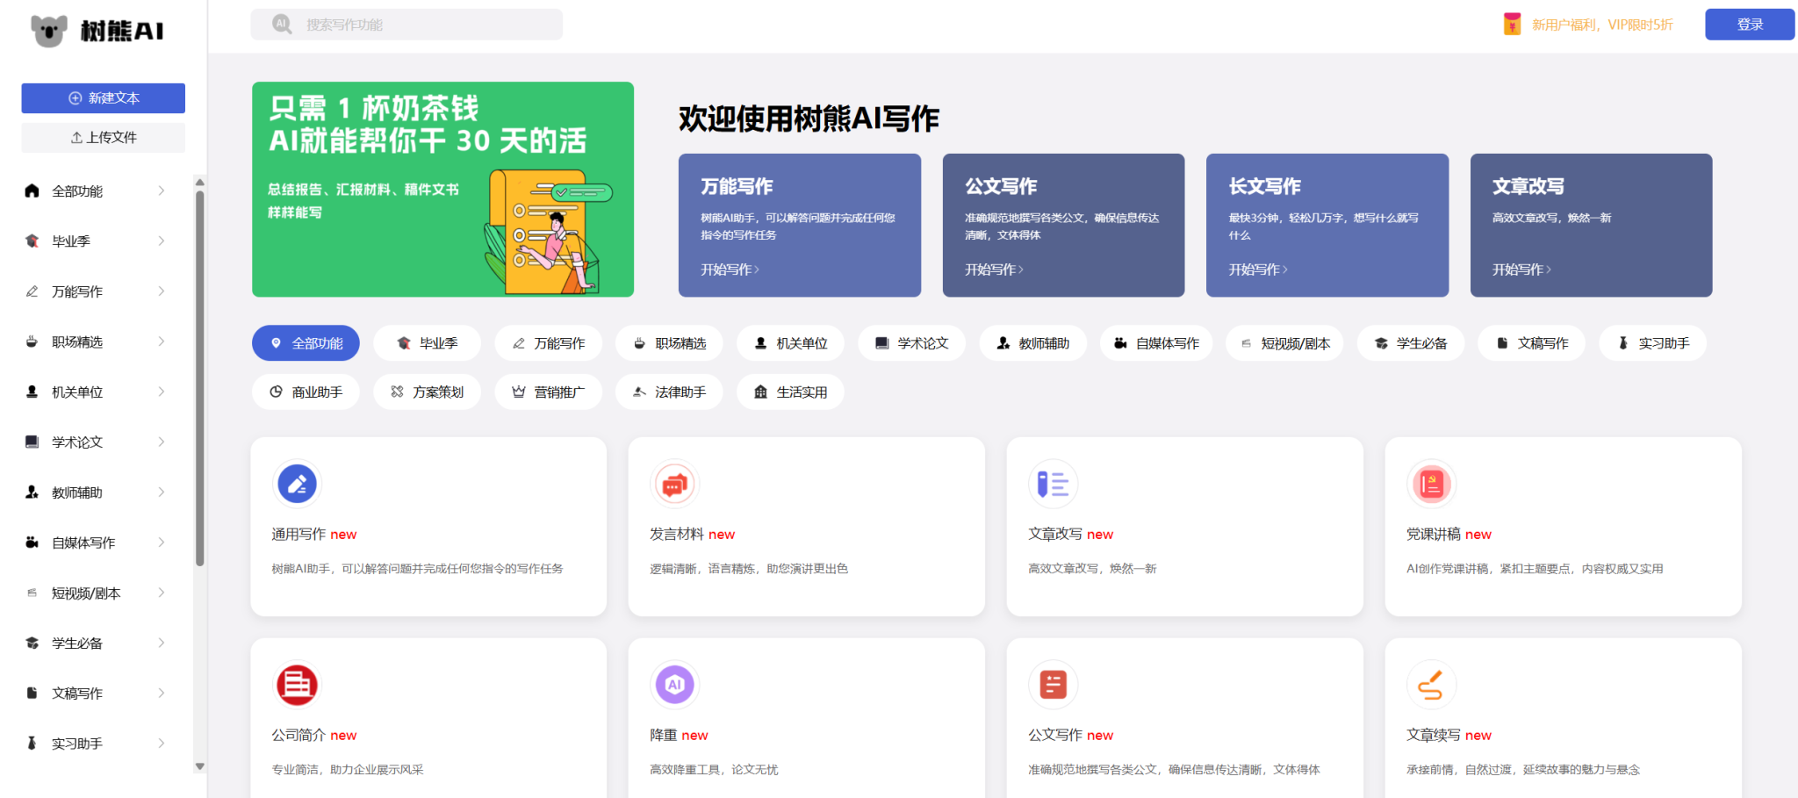Open the 党课讲稿 red book icon
This screenshot has height=798, width=1798.
pyautogui.click(x=1431, y=484)
